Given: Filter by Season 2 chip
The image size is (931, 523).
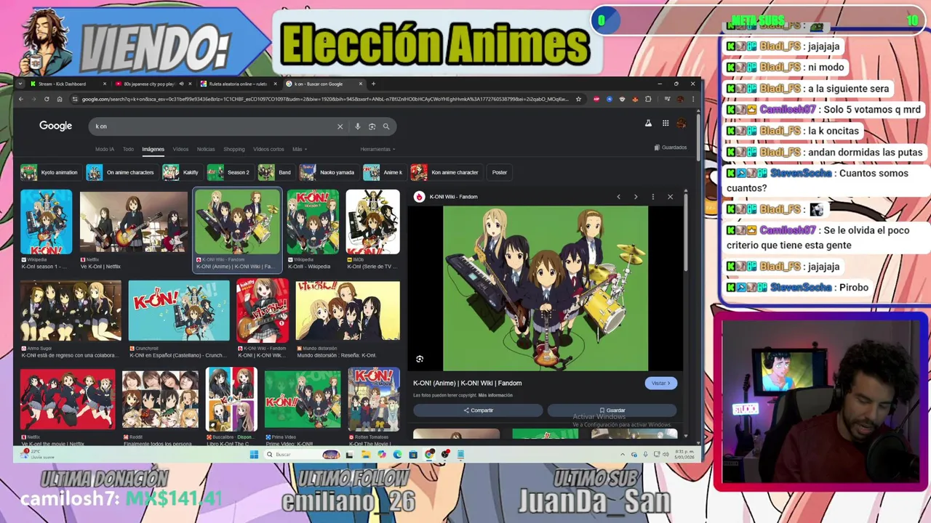Looking at the screenshot, I should pos(229,172).
